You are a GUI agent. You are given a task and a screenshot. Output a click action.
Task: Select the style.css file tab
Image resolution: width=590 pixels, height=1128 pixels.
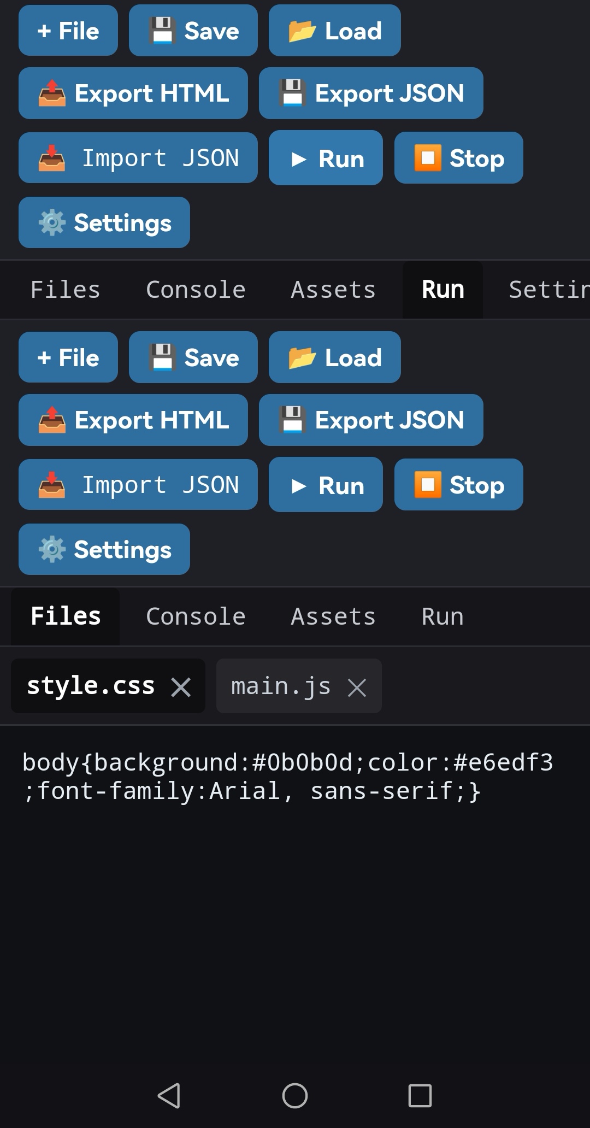(91, 686)
